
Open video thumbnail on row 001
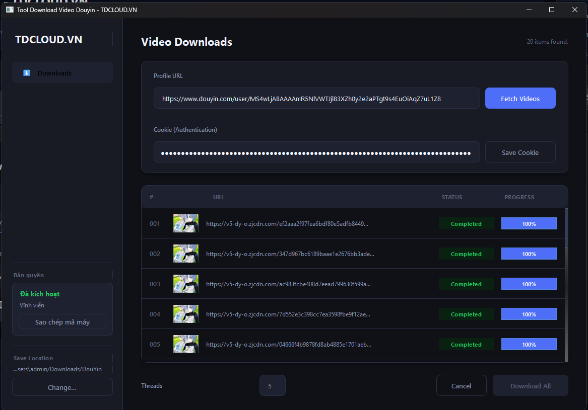coord(185,223)
